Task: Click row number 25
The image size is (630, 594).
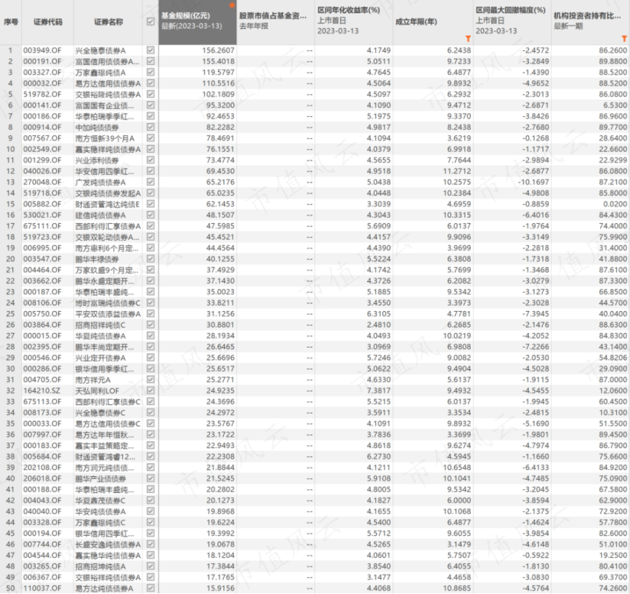Action: tap(10, 314)
